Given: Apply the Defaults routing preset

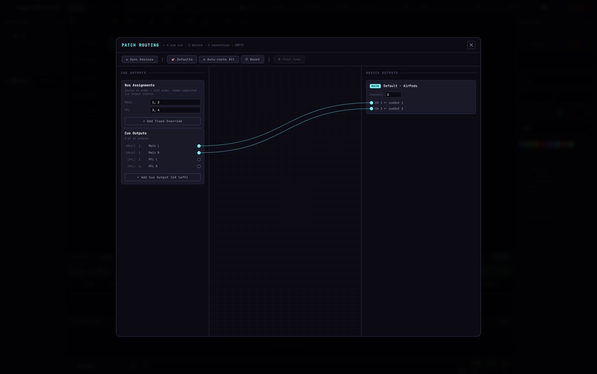Looking at the screenshot, I should [x=182, y=59].
